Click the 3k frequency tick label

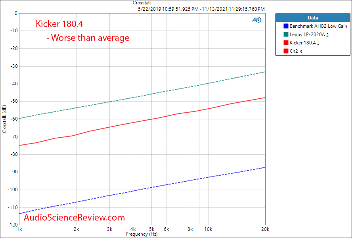pos(109,229)
